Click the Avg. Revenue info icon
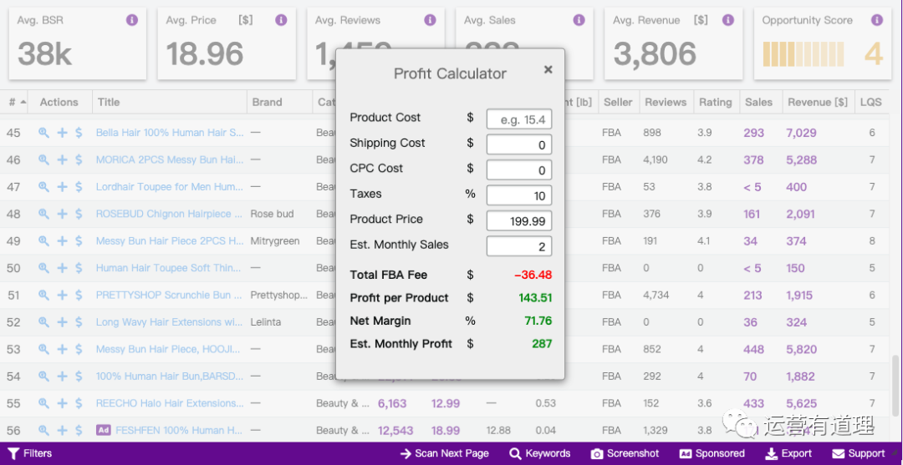Image resolution: width=903 pixels, height=465 pixels. 728,20
